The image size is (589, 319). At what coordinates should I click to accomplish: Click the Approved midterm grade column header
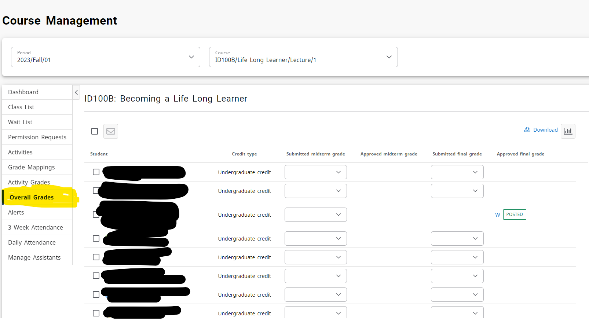[389, 154]
